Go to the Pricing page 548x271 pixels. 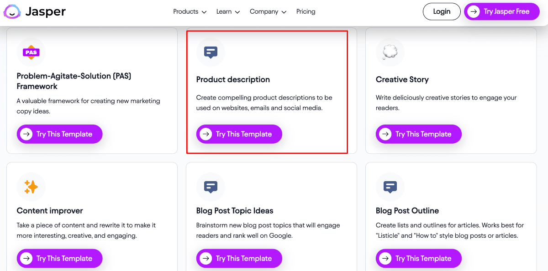click(306, 12)
